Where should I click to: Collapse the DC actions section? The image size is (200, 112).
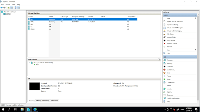196,57
